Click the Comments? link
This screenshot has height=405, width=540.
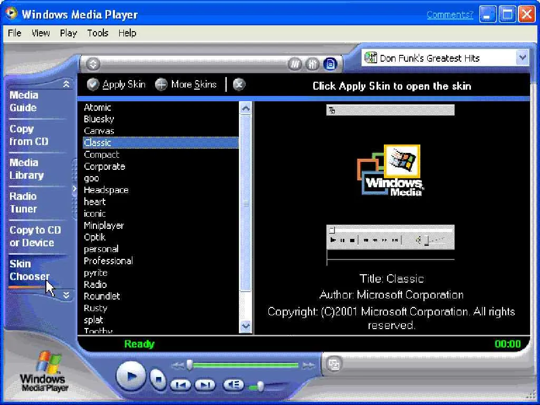tap(450, 14)
